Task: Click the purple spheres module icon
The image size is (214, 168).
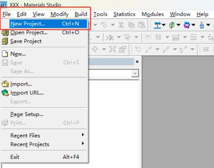Action: [x=187, y=25]
